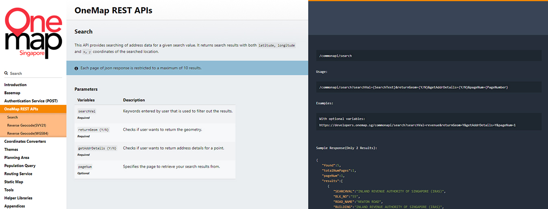Click the Variables column header
This screenshot has width=548, height=209.
[x=86, y=100]
